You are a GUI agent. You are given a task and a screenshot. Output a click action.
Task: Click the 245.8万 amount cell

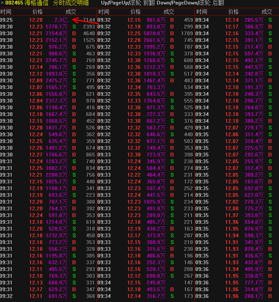(156, 283)
